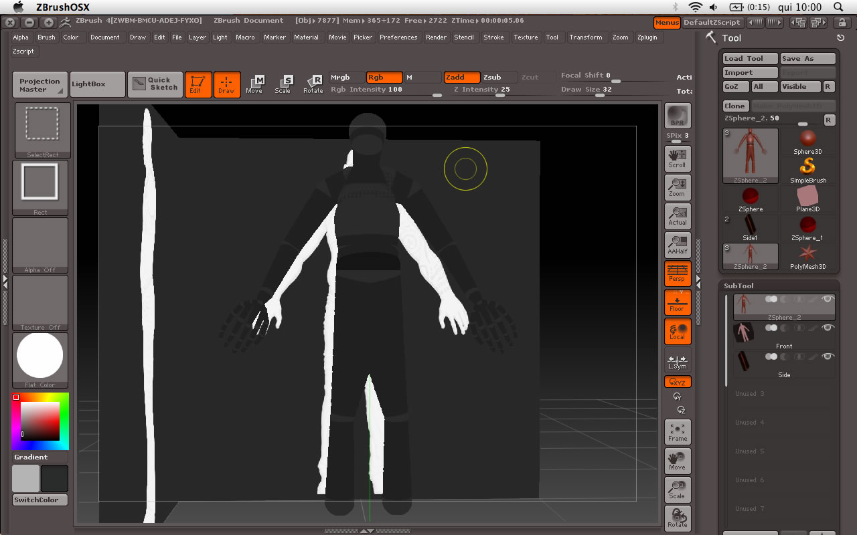
Task: Click the Clone button
Action: 735,106
